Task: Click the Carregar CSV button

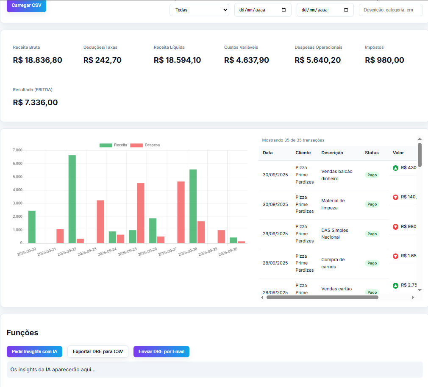Action: coord(26,6)
